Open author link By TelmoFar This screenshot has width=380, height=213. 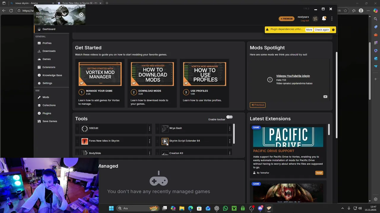(x=263, y=173)
